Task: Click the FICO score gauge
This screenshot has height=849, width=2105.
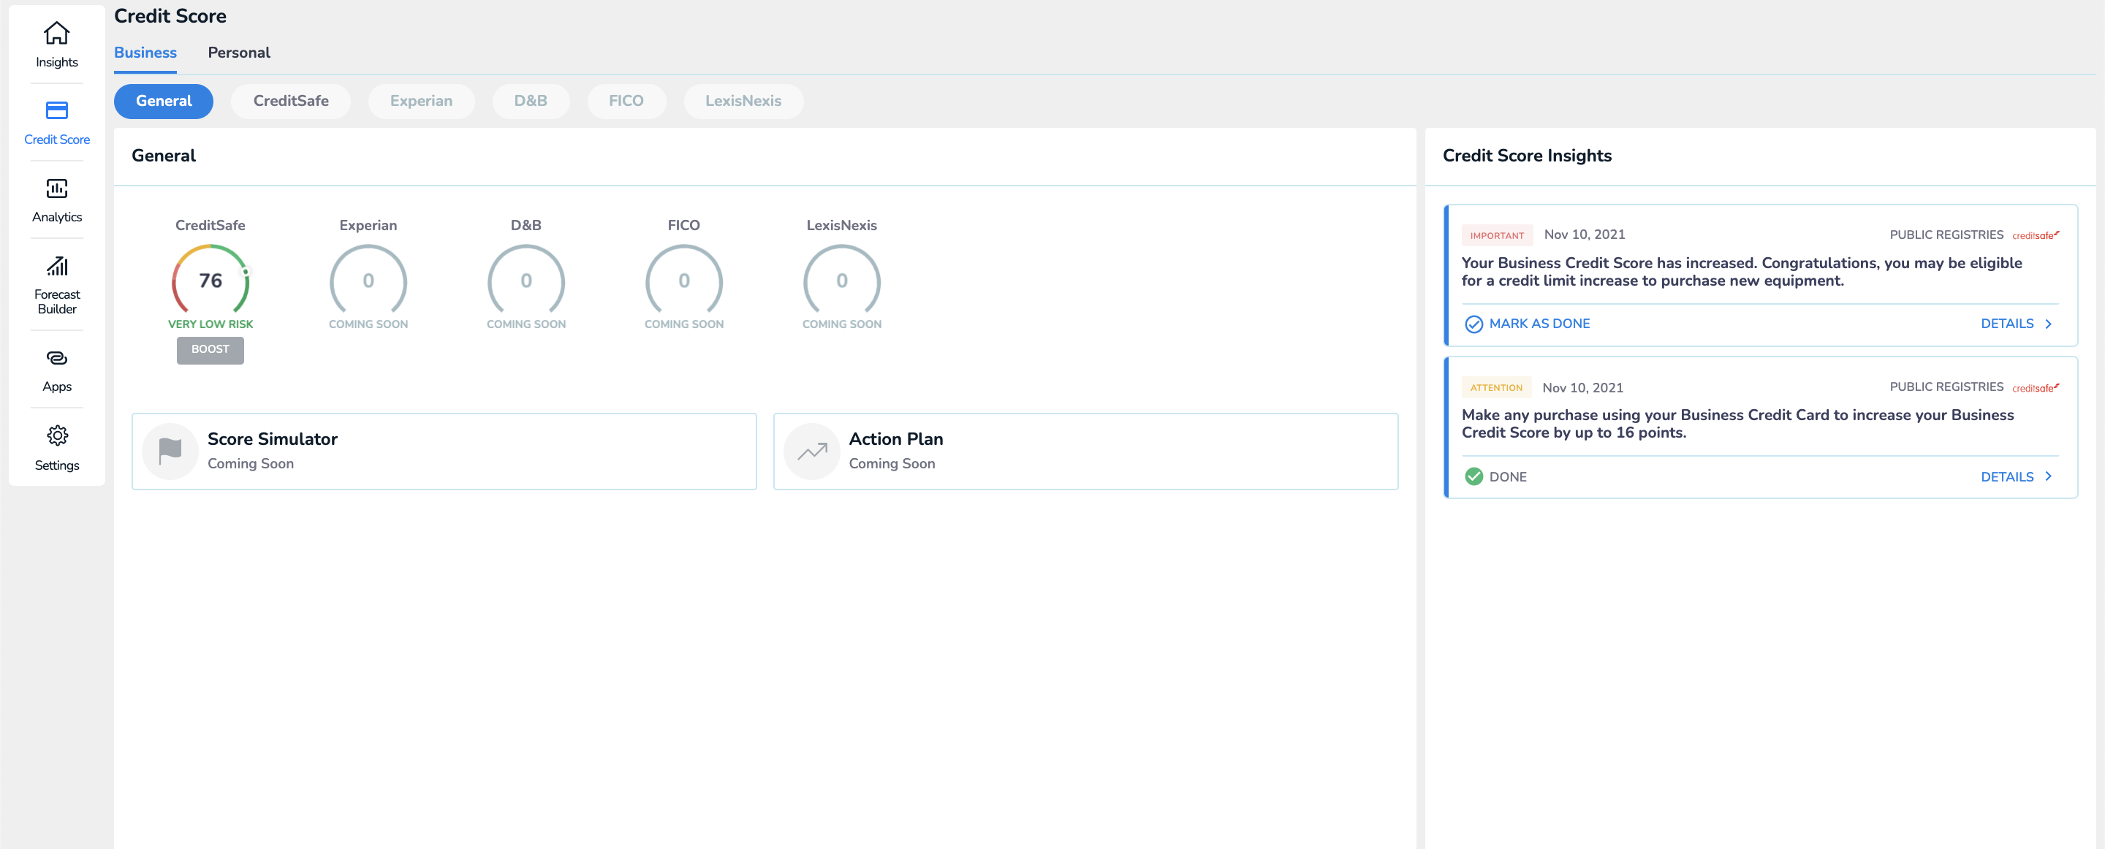Action: tap(683, 279)
